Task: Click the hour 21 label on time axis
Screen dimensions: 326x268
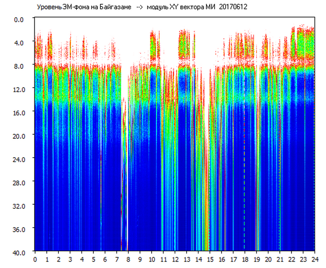Action: pos(280,259)
